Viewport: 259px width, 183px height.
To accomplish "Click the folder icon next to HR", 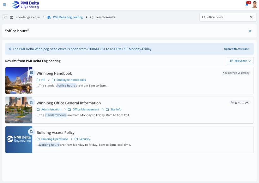I will pyautogui.click(x=38, y=80).
